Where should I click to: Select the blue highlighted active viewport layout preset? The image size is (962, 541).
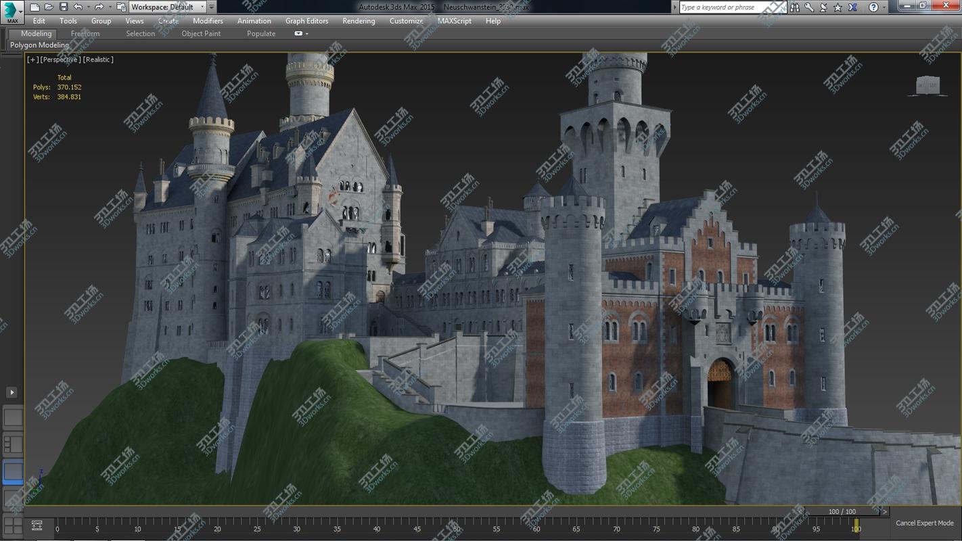[13, 471]
